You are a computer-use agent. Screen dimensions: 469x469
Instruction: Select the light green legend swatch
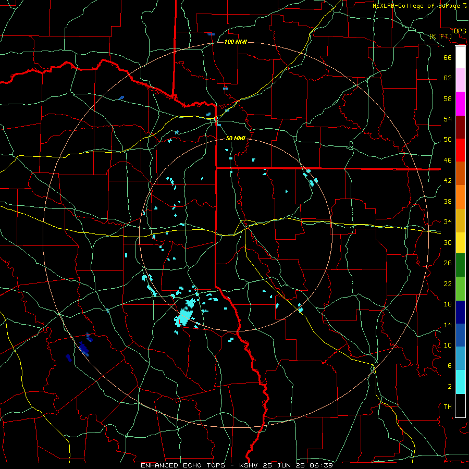[460, 289]
